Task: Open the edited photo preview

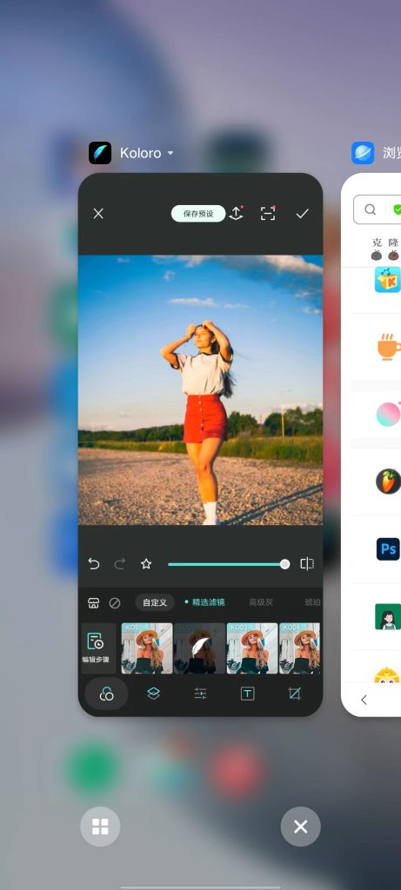Action: [200, 390]
